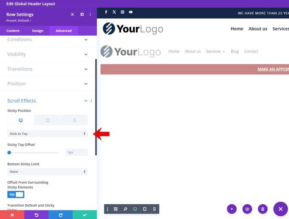This screenshot has width=289, height=219.
Task: Click the Facebook icon in top bar
Action: coord(106,12)
